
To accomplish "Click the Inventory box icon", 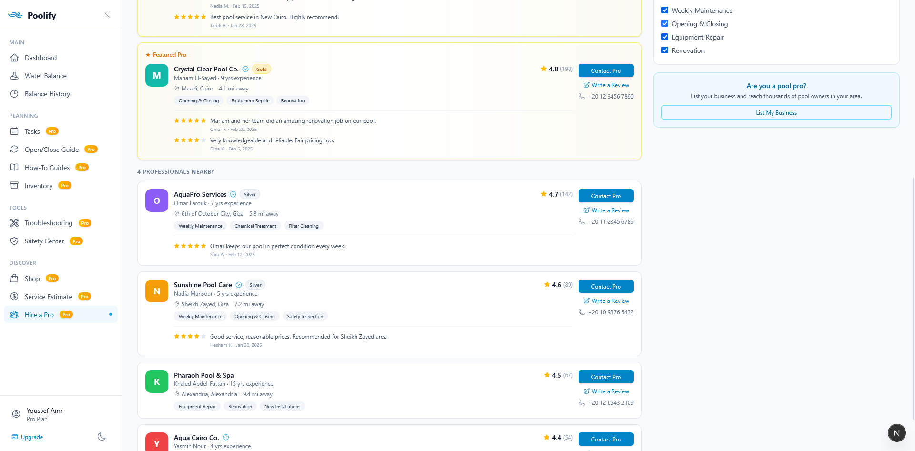I will tap(14, 186).
